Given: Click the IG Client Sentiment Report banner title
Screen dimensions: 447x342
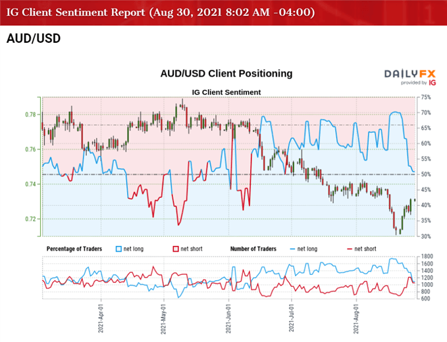Looking at the screenshot, I should tap(161, 12).
